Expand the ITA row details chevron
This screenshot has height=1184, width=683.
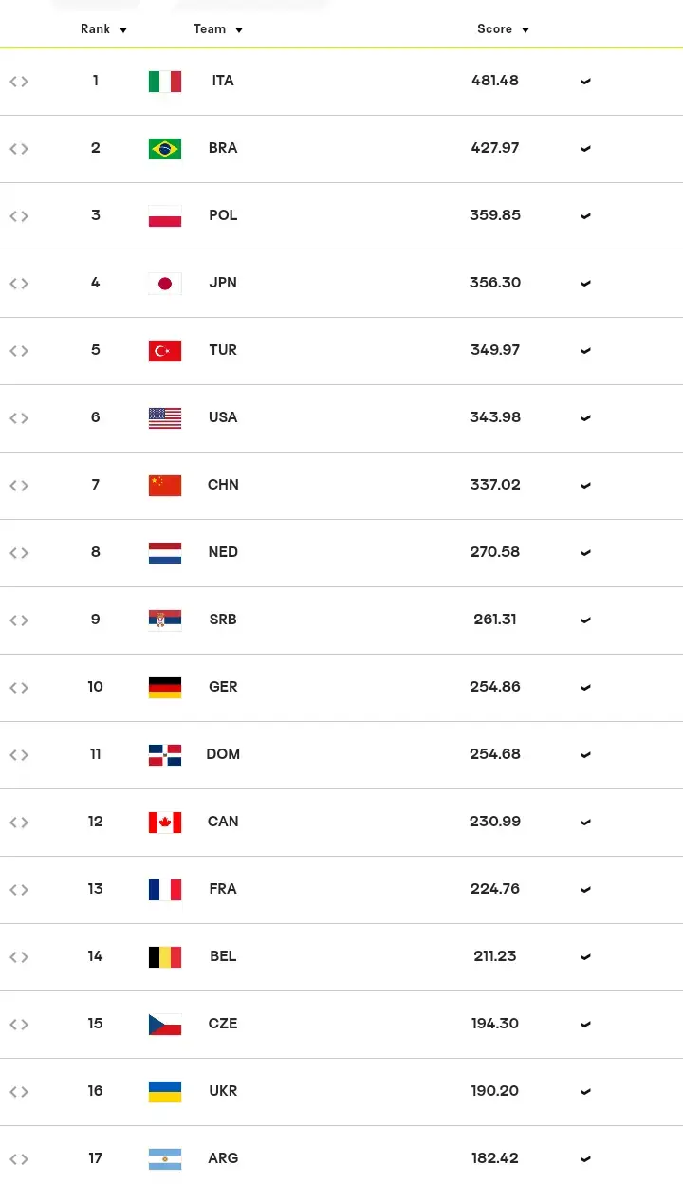585,82
